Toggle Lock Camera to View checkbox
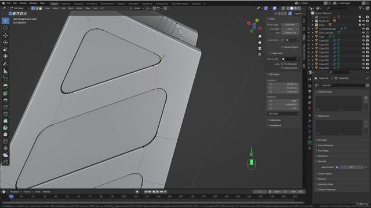371x208 pixels. [282, 68]
